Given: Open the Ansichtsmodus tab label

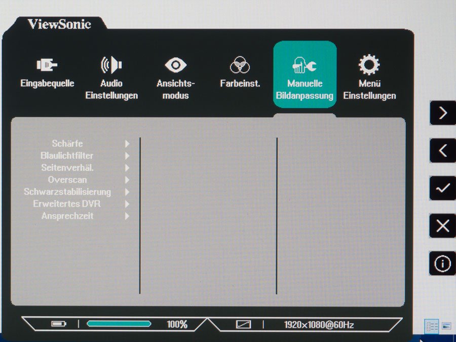Looking at the screenshot, I should click(x=176, y=90).
